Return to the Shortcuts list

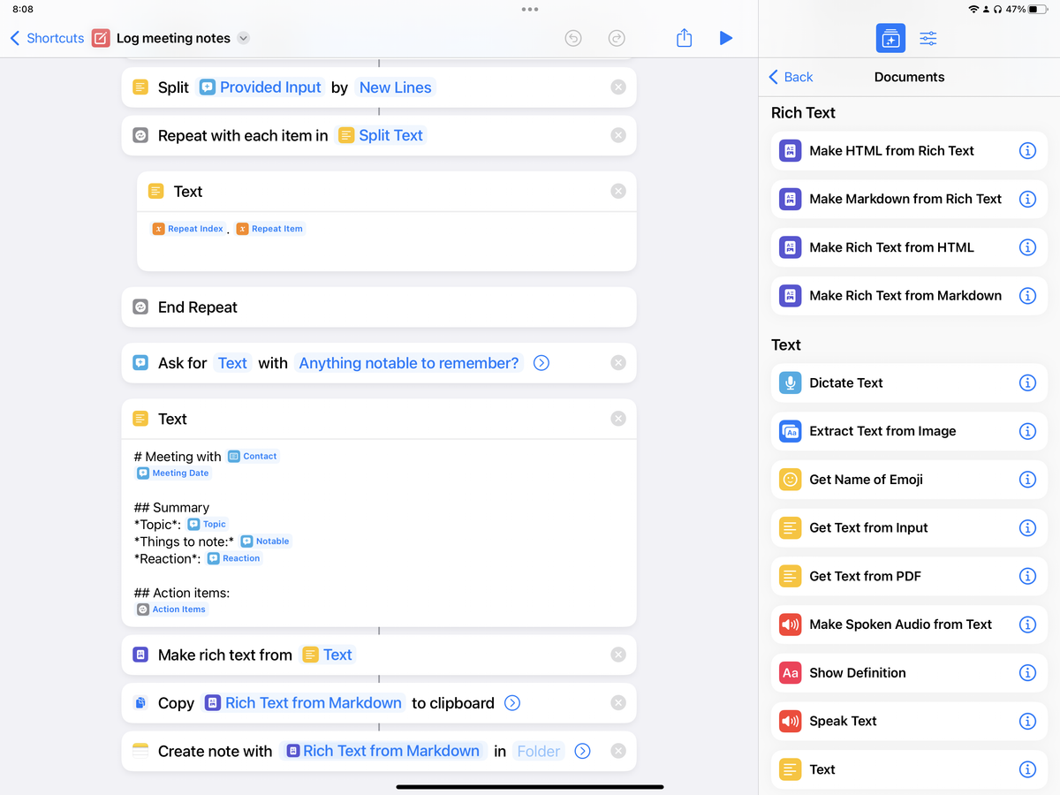click(46, 38)
